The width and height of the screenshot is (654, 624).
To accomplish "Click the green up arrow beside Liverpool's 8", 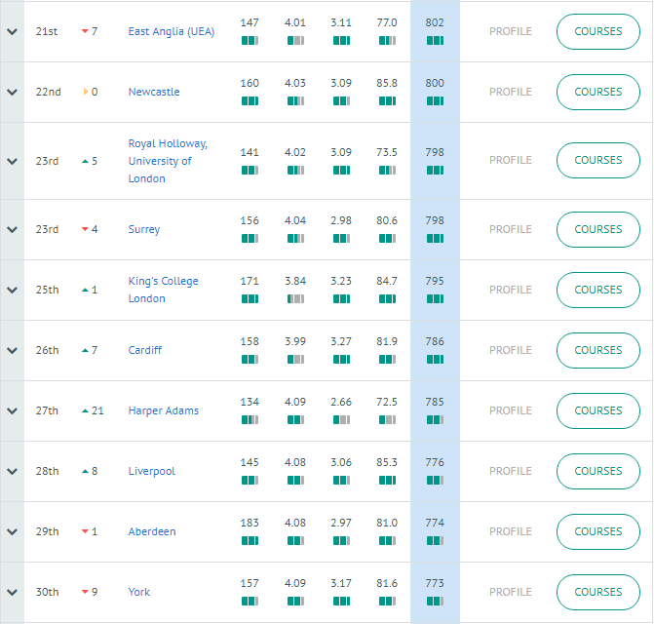I will (85, 471).
